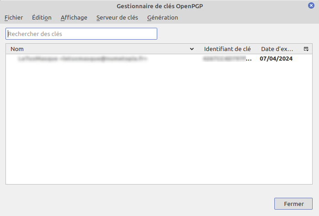Open the column picker icon
This screenshot has height=216, width=319.
pyautogui.click(x=306, y=49)
